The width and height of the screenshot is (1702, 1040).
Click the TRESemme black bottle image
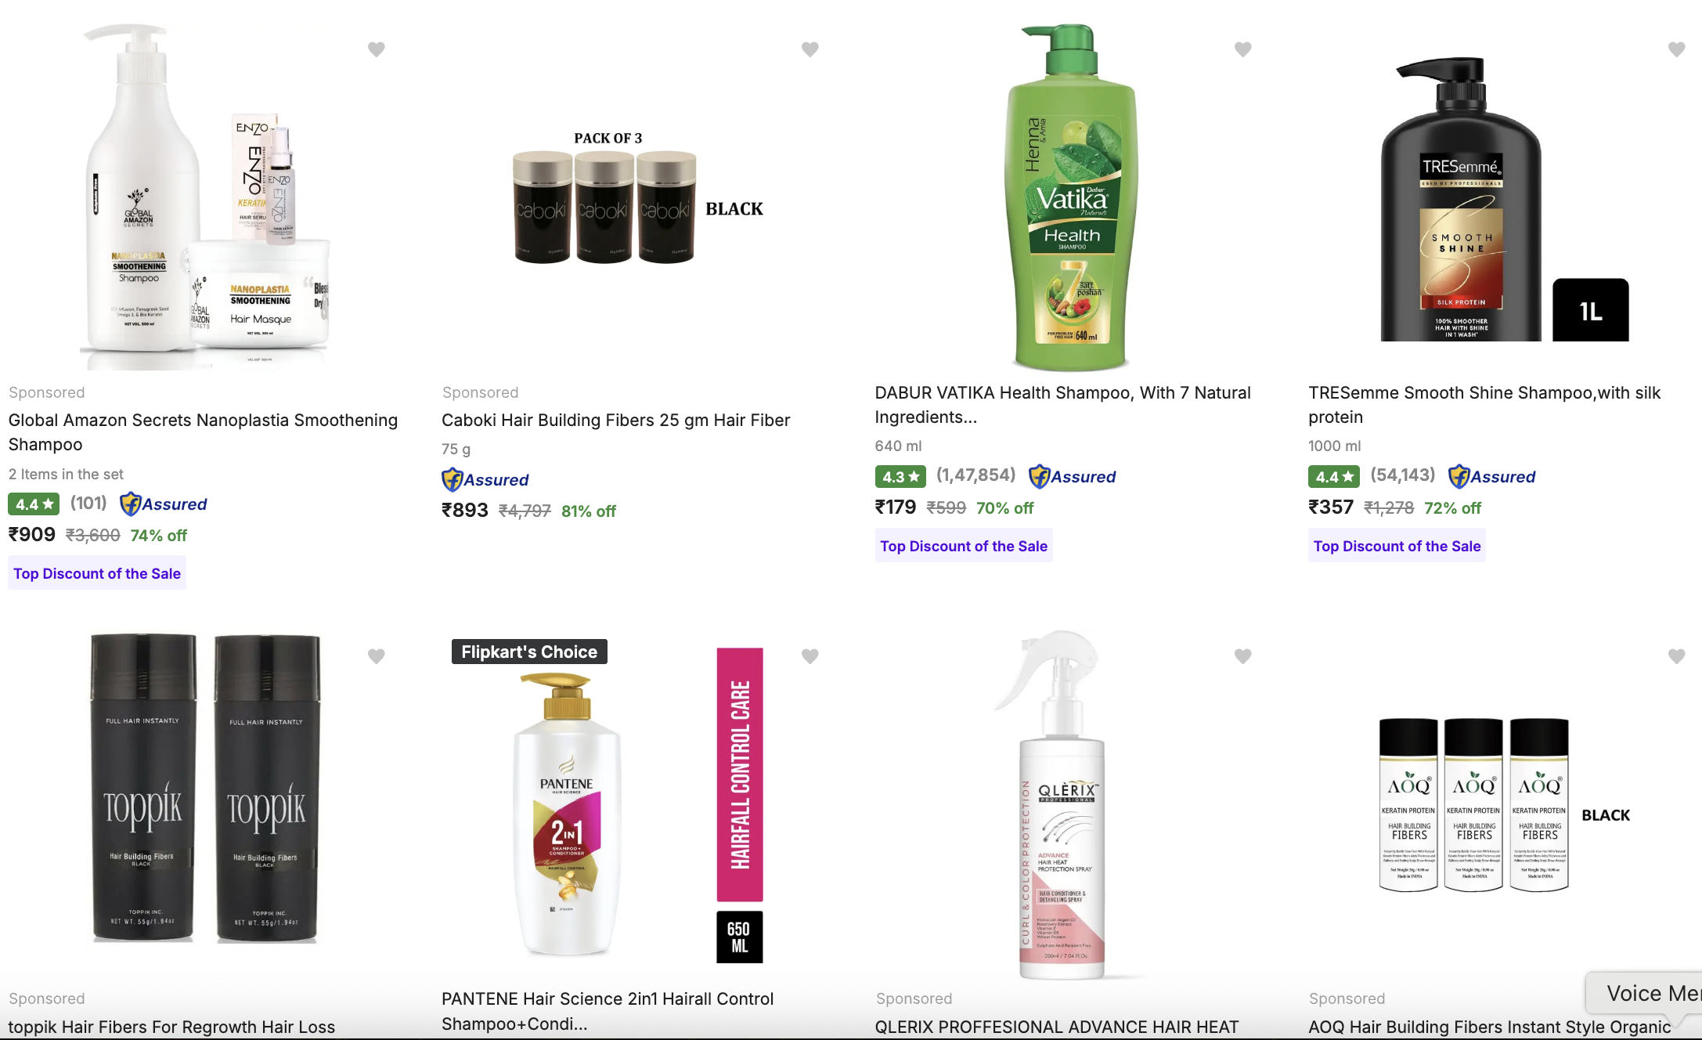pyautogui.click(x=1461, y=202)
